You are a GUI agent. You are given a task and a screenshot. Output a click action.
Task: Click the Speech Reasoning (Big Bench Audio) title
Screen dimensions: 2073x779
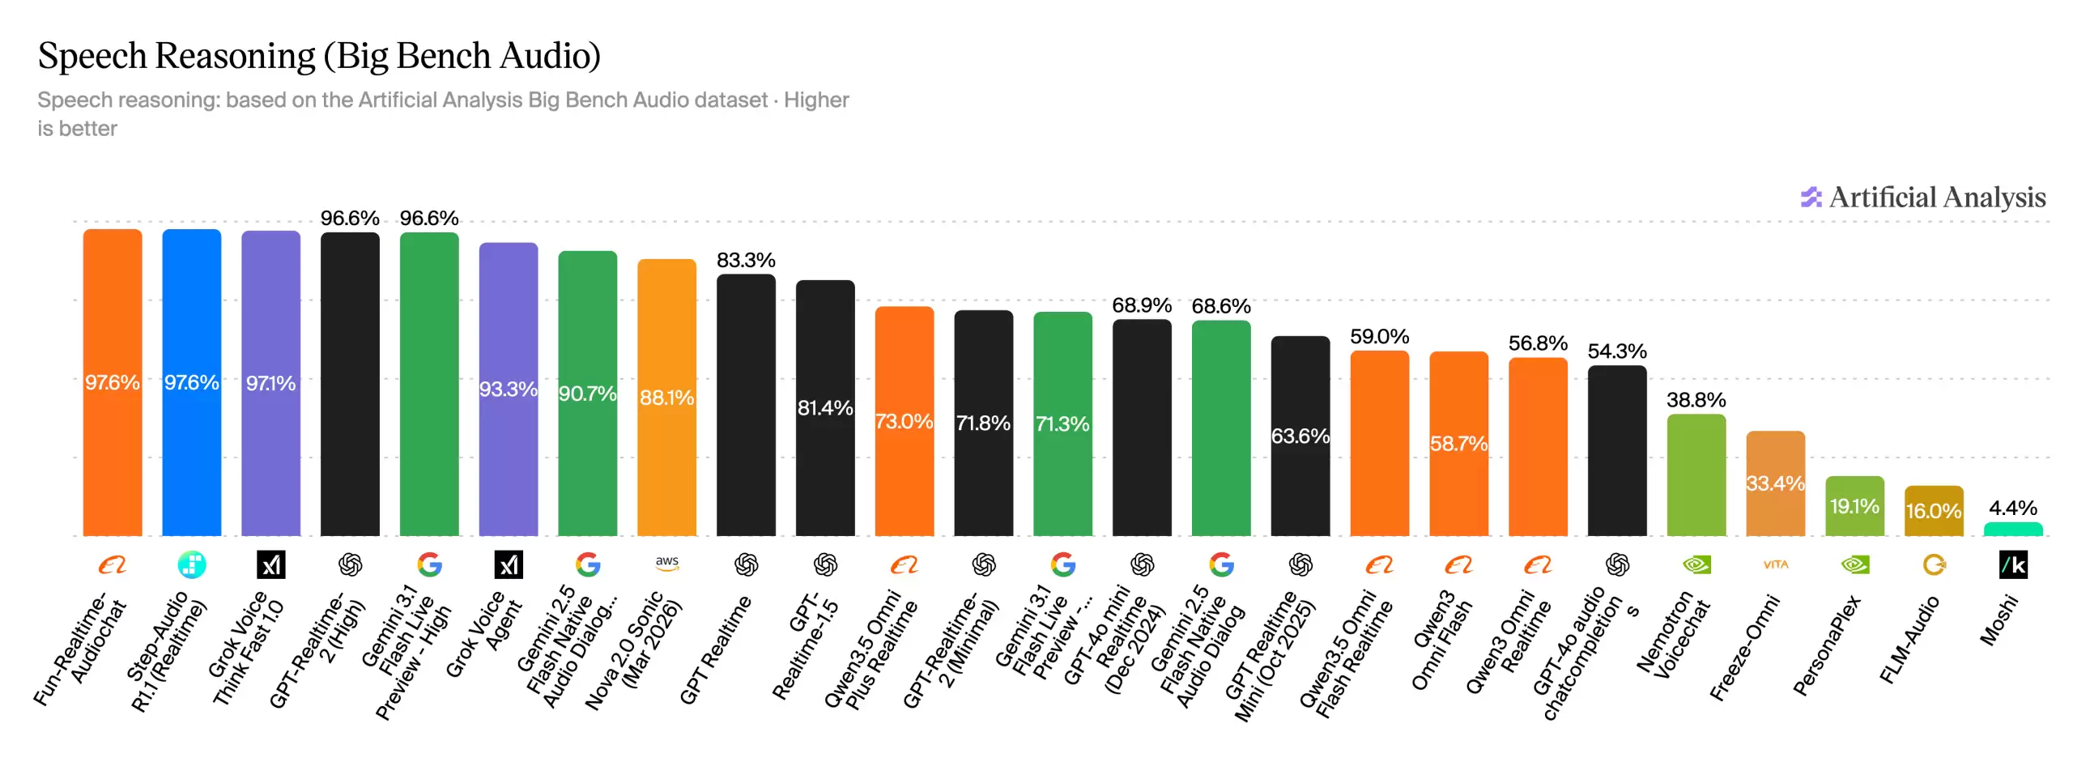319,56
